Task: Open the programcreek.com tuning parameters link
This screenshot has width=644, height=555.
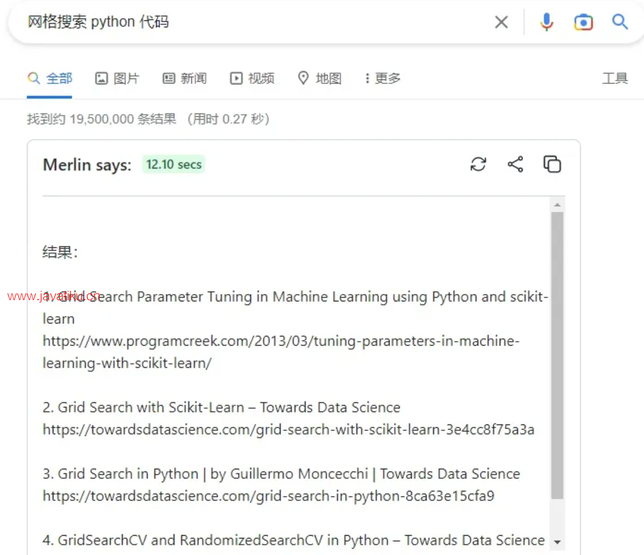Action: coord(281,352)
